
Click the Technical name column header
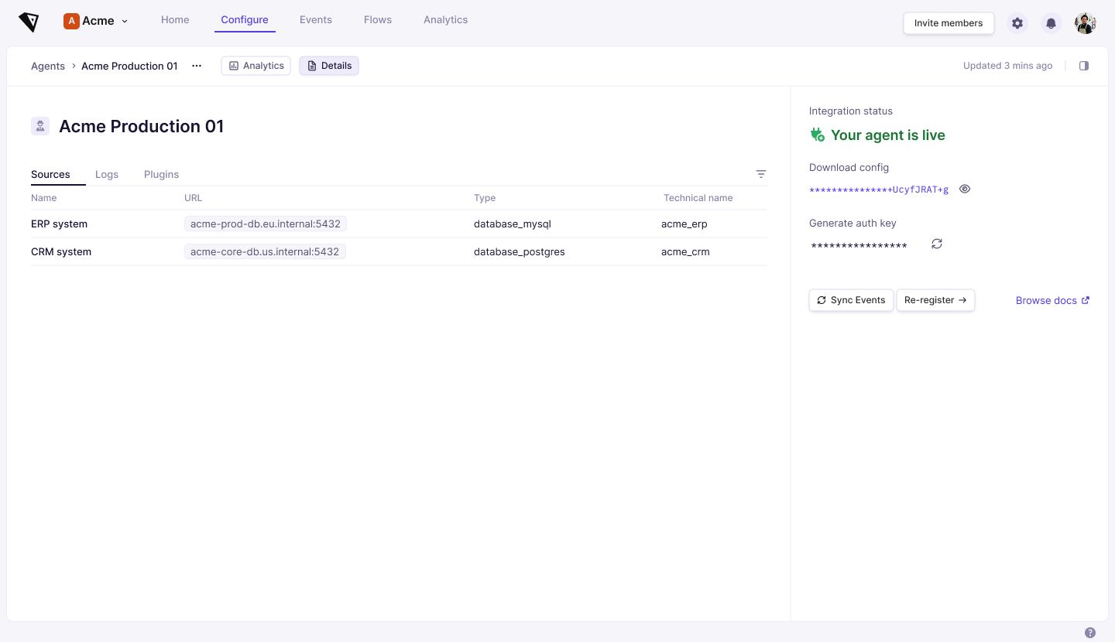click(x=698, y=198)
